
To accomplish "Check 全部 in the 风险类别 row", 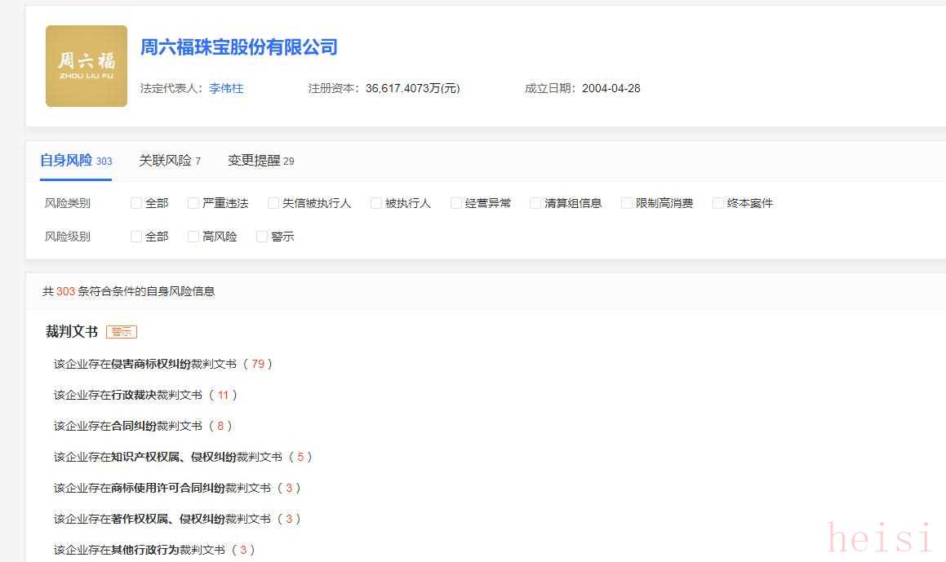I will click(136, 203).
